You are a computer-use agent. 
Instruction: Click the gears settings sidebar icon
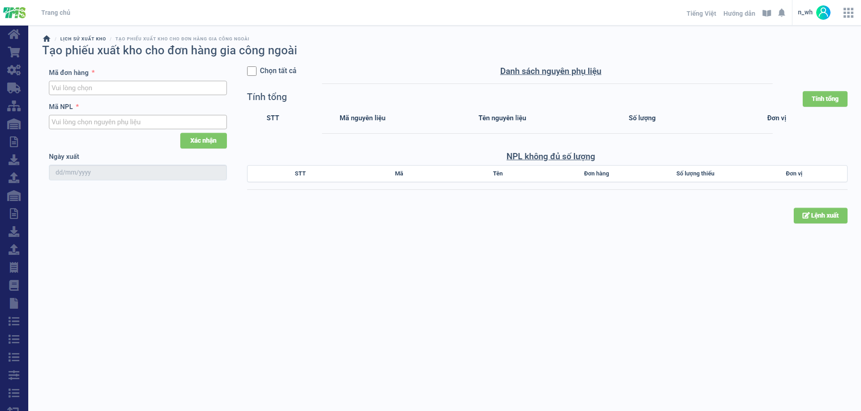tap(14, 70)
